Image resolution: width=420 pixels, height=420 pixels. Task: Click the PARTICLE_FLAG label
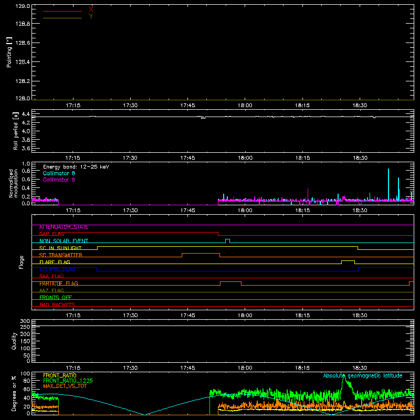pyautogui.click(x=59, y=283)
